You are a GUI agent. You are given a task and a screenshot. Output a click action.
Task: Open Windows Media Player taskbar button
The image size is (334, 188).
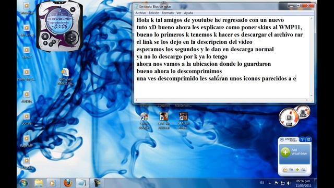[x=52, y=183]
